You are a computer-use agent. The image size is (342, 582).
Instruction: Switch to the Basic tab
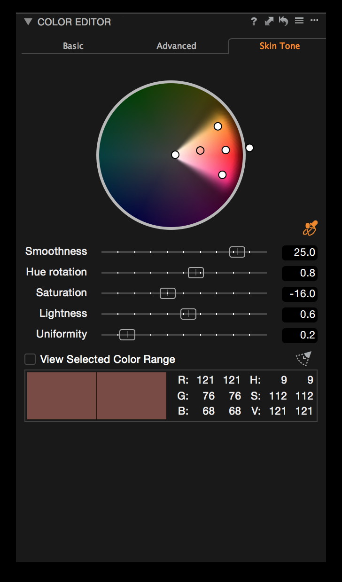(73, 46)
